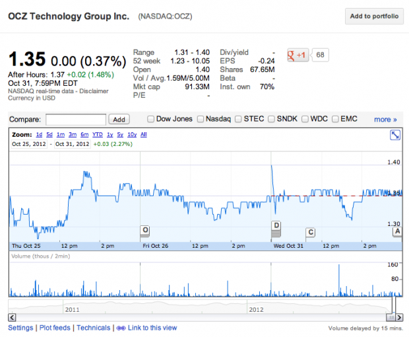
Task: Open news flag A on chart
Action: coord(397,231)
